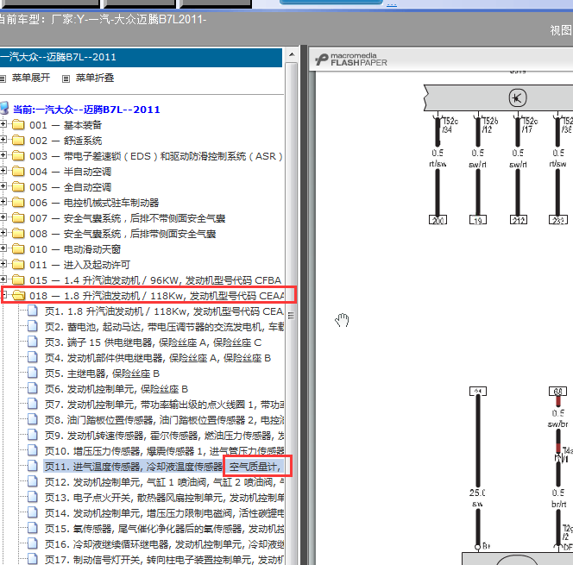Click folder icon of 004 — 半自动空调

click(18, 172)
